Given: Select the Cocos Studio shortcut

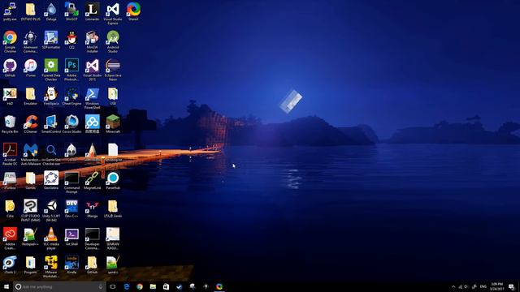Looking at the screenshot, I should coord(71,124).
